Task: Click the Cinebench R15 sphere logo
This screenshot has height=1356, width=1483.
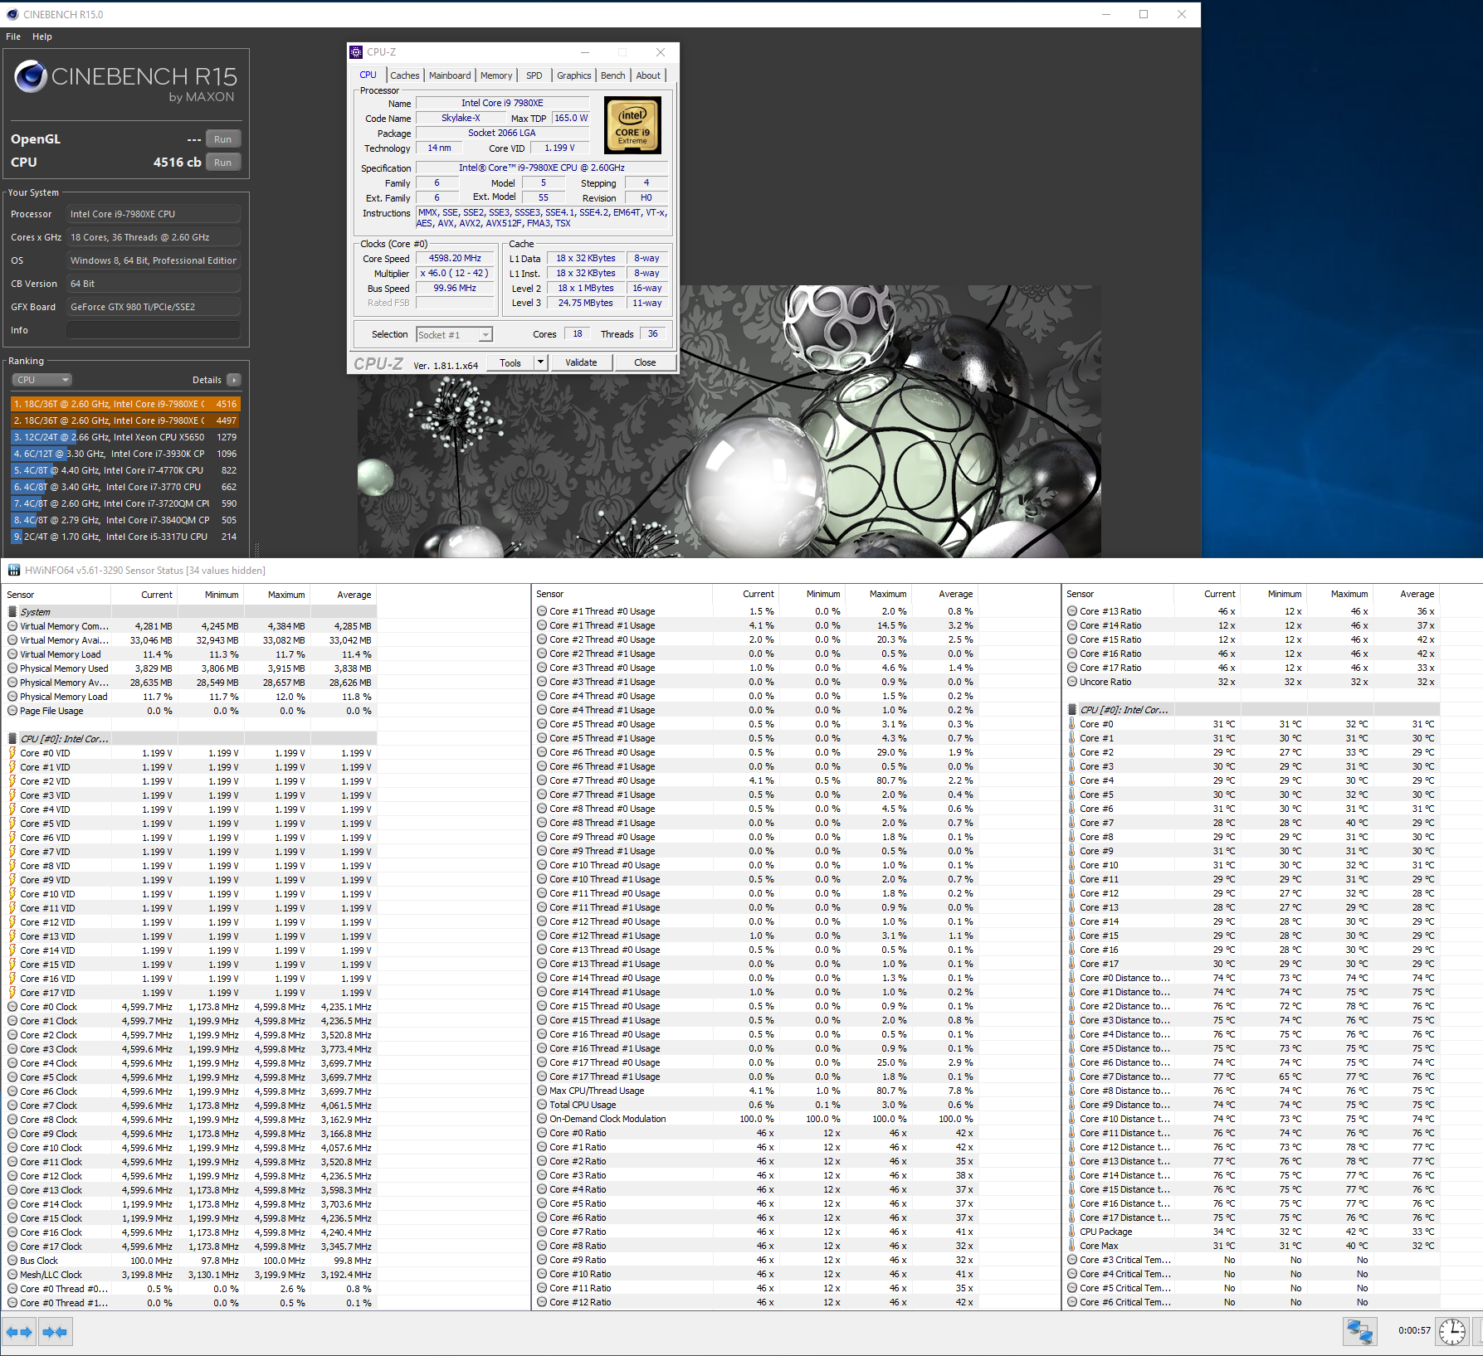Action: click(31, 76)
